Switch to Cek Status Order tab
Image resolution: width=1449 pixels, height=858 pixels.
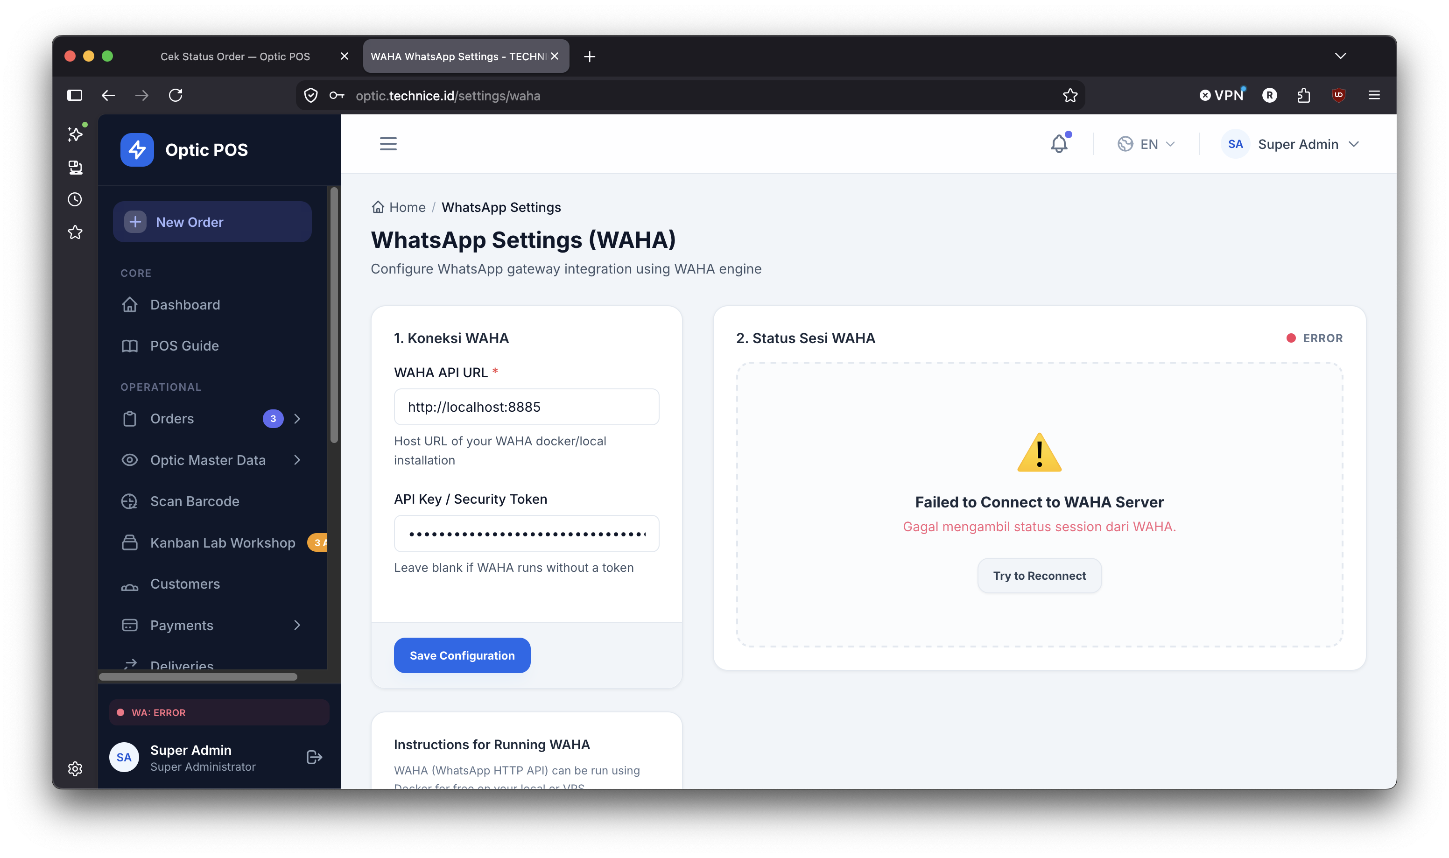click(x=235, y=56)
